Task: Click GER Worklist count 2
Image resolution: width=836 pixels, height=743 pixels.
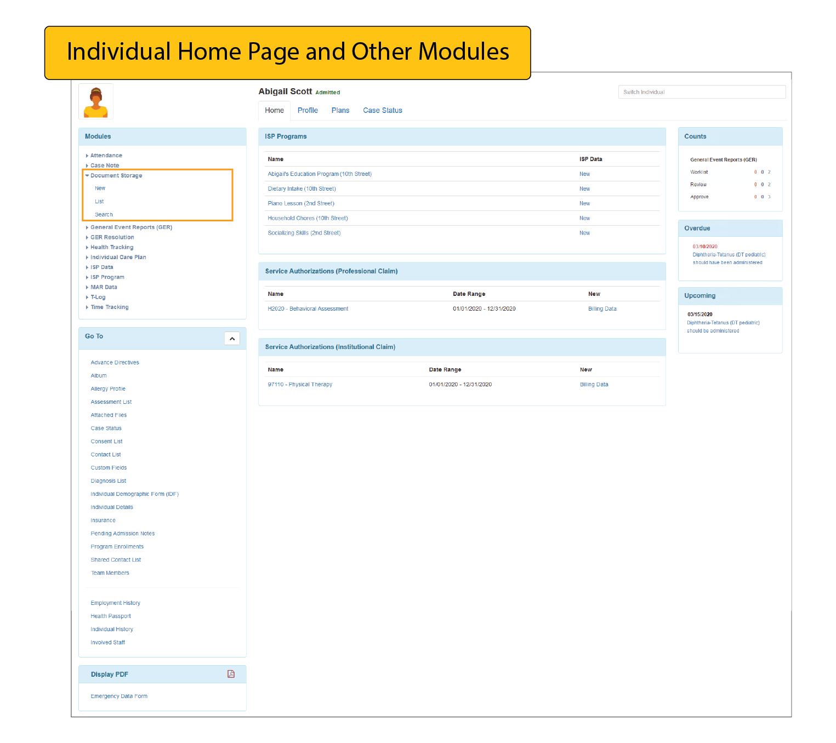Action: coord(769,172)
